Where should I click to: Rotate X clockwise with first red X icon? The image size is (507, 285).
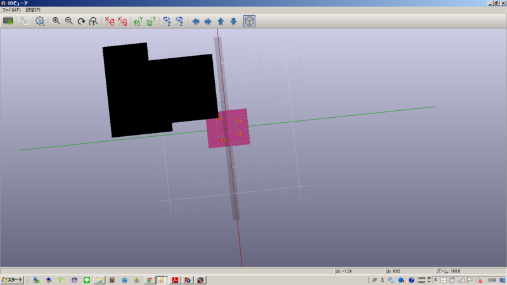(x=110, y=22)
